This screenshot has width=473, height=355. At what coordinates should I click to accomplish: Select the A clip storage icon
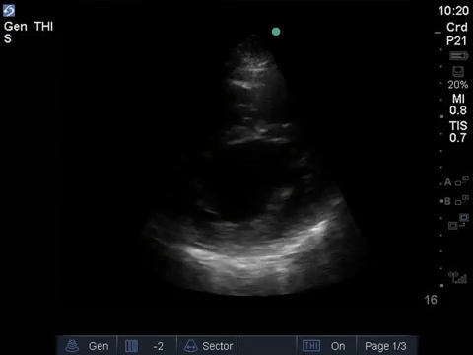(456, 181)
